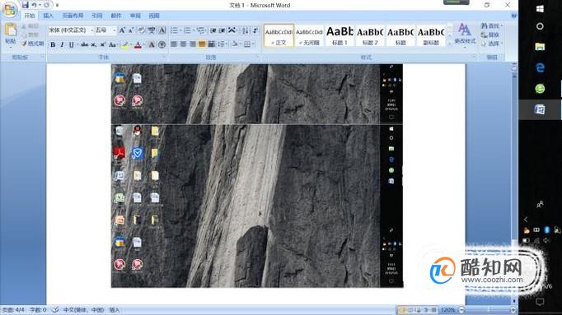Apply 正文 Normal style
Screen dimensions: 562x315
[x=279, y=35]
